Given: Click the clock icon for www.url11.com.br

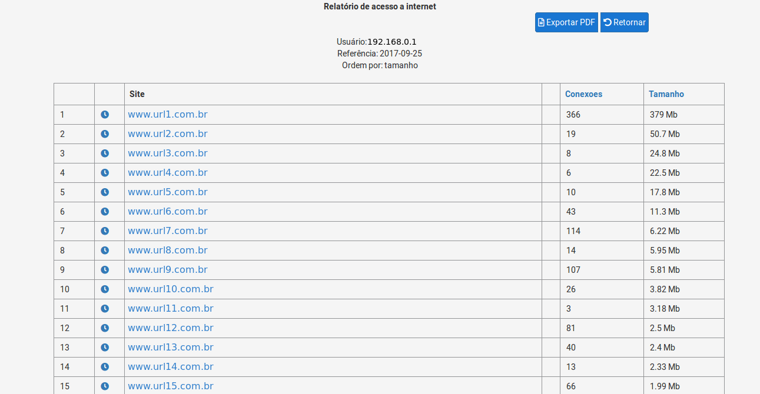Looking at the screenshot, I should (x=105, y=309).
